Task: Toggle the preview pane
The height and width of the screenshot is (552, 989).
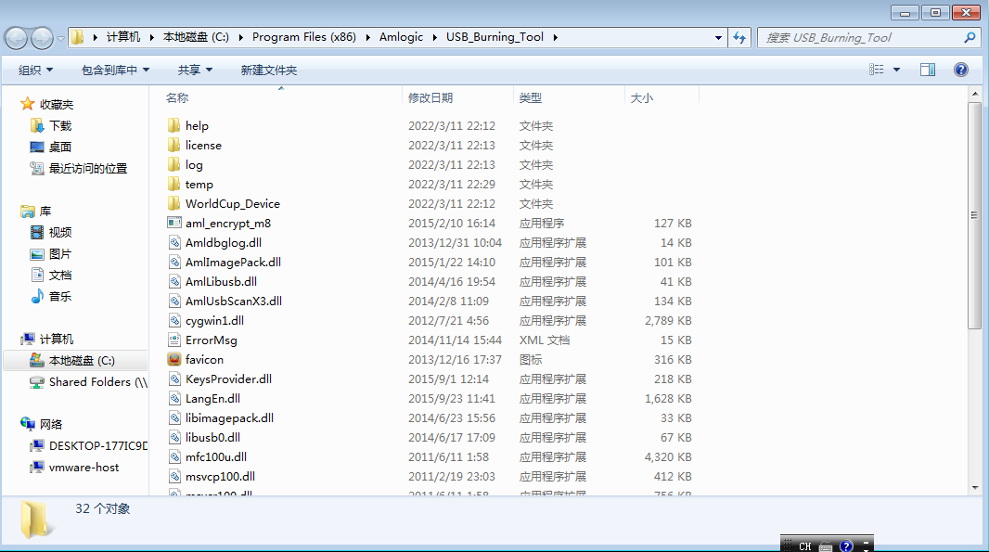Action: click(x=927, y=70)
